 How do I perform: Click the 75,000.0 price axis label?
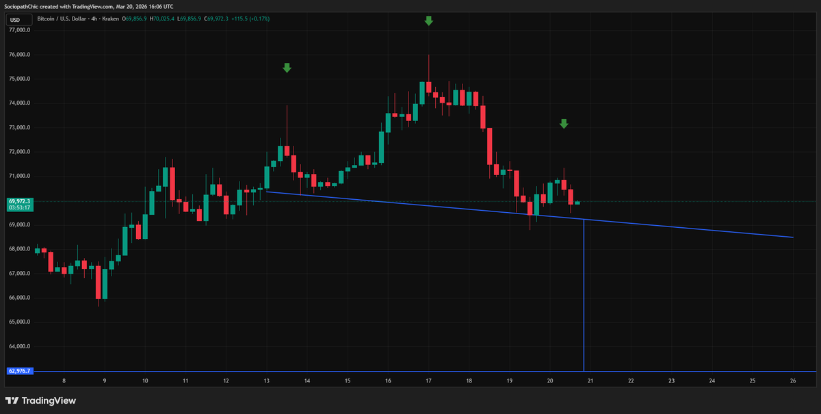pyautogui.click(x=20, y=79)
